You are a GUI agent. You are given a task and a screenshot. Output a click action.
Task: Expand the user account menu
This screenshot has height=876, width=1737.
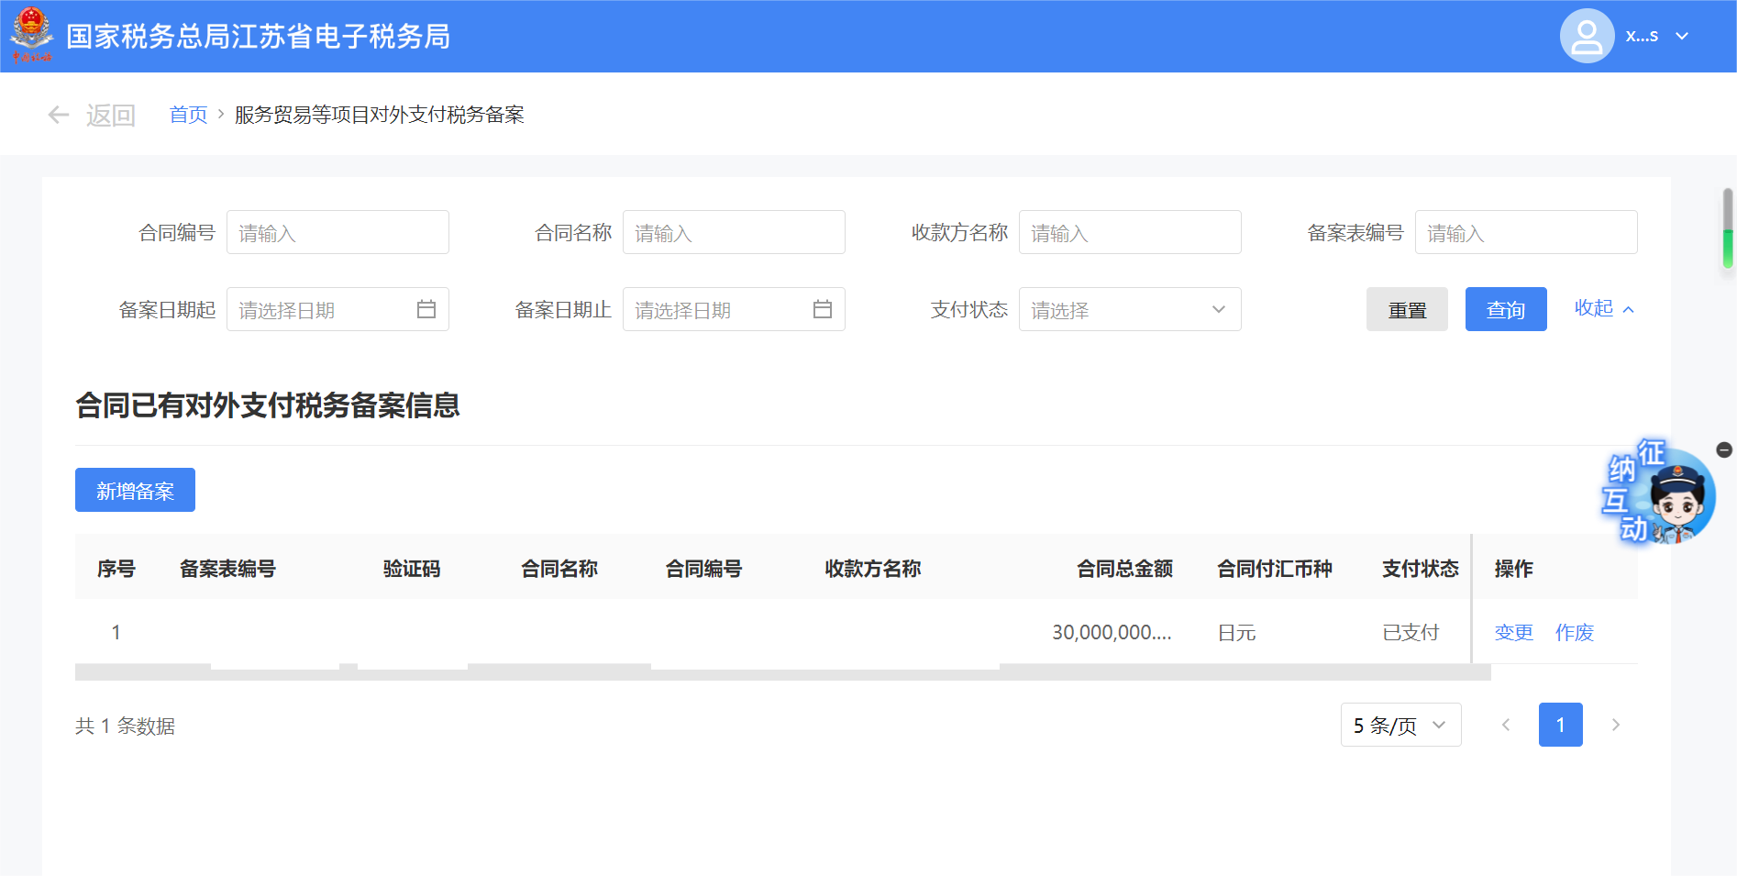click(x=1682, y=36)
